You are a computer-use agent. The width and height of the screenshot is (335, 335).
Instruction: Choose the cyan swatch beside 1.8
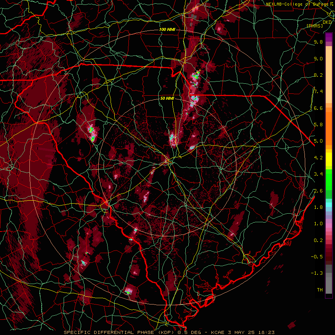click(x=329, y=205)
